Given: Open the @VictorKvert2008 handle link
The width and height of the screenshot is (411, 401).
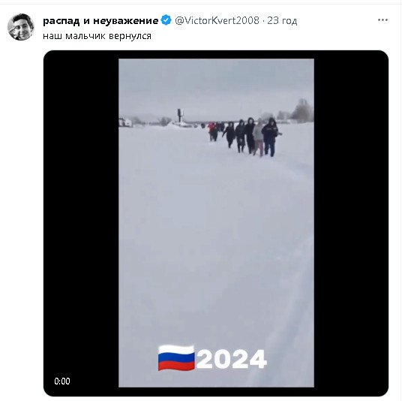Looking at the screenshot, I should (x=217, y=20).
